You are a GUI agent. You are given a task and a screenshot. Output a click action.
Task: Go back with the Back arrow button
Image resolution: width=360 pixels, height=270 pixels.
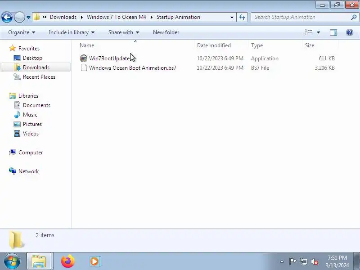coord(7,17)
